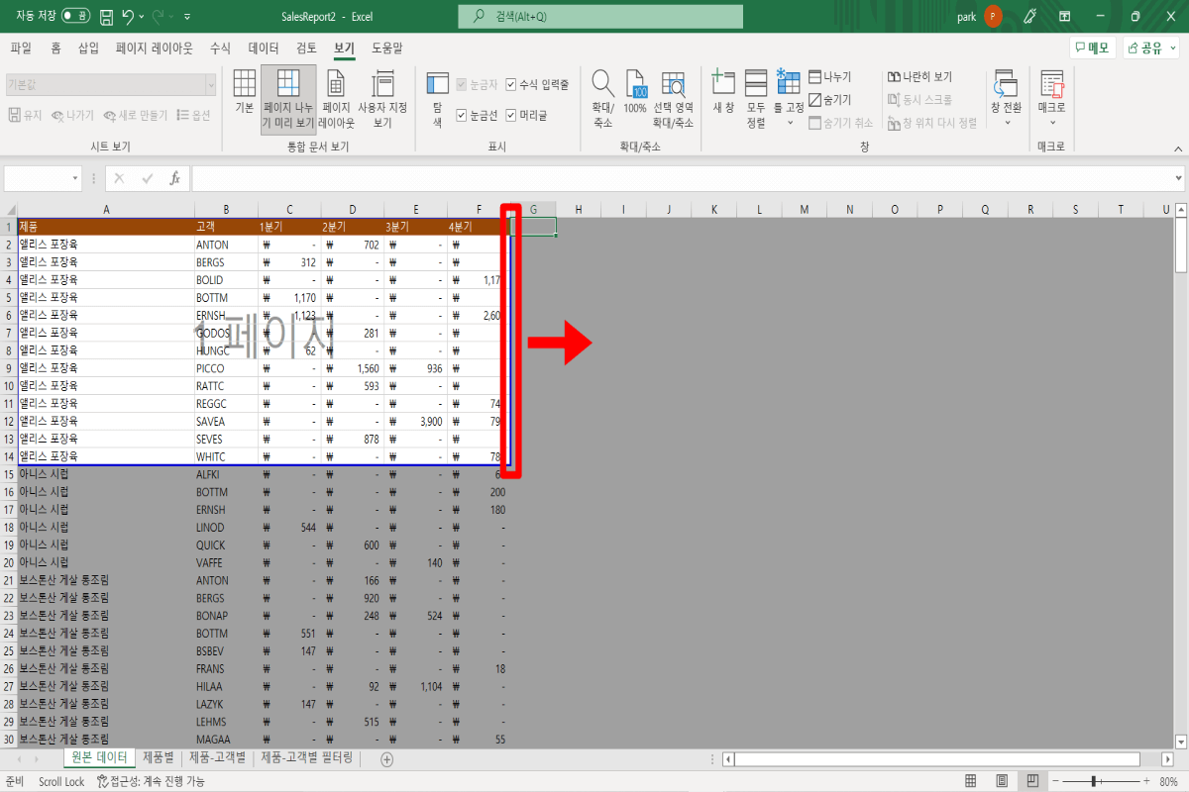Click the accessibility status 접근성: 계속 진행 가능
The width and height of the screenshot is (1189, 792).
tap(153, 782)
